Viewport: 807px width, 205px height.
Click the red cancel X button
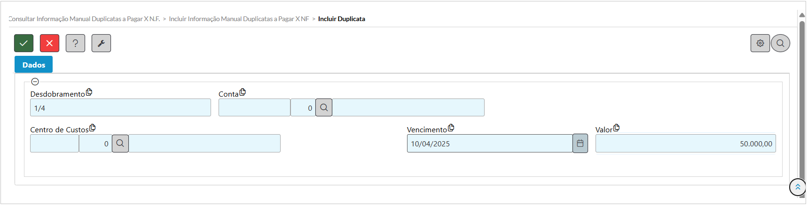point(49,43)
